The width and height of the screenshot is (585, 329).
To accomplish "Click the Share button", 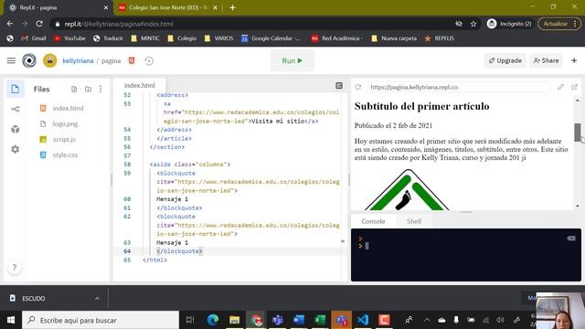I will tap(547, 60).
